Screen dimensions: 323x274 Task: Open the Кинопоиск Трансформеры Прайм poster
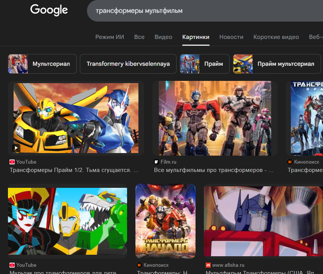[x=307, y=118]
